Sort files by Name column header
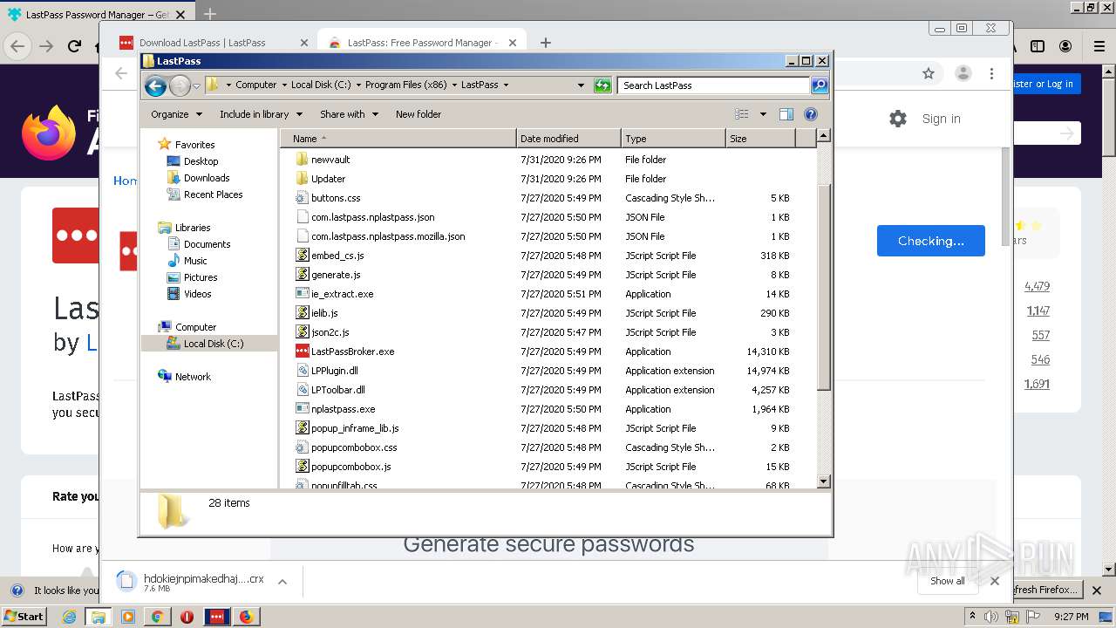This screenshot has height=628, width=1116. tap(398, 139)
